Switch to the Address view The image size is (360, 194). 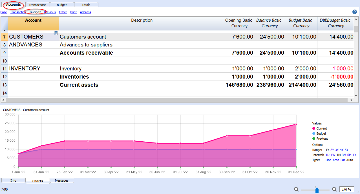pos(85,12)
